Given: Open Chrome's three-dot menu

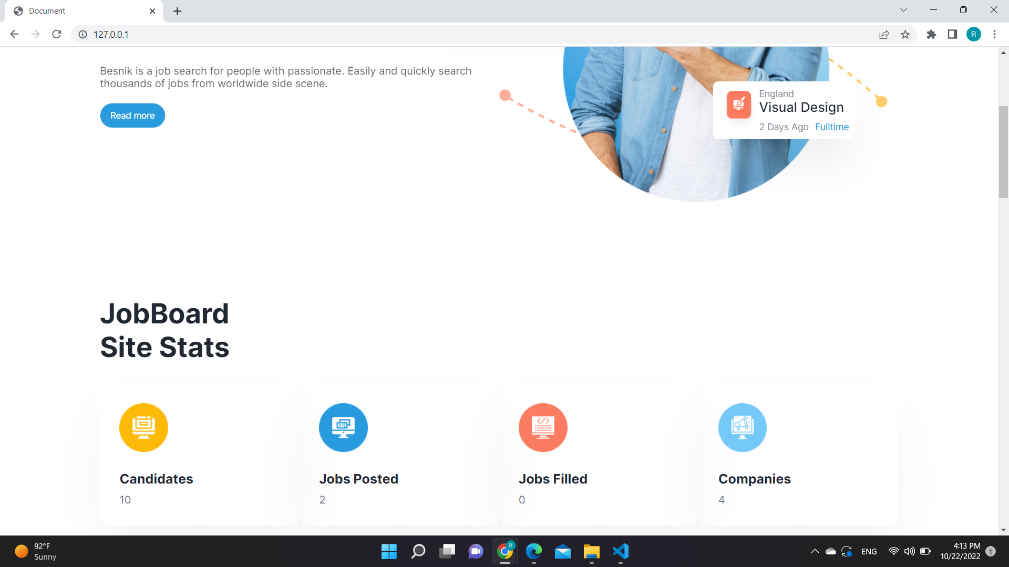Looking at the screenshot, I should pos(994,34).
